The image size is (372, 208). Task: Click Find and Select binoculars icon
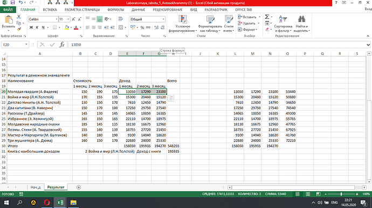click(301, 19)
